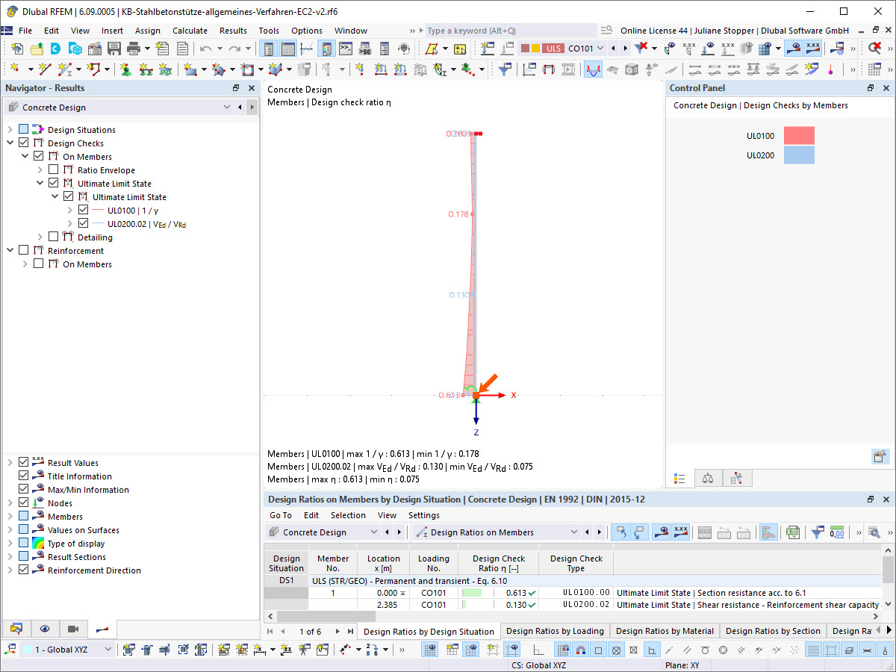
Task: Click the next page arrow beside 1 of 6
Action: [x=336, y=630]
